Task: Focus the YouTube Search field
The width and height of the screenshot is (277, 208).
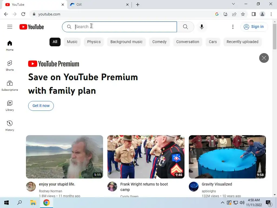Action: click(119, 27)
